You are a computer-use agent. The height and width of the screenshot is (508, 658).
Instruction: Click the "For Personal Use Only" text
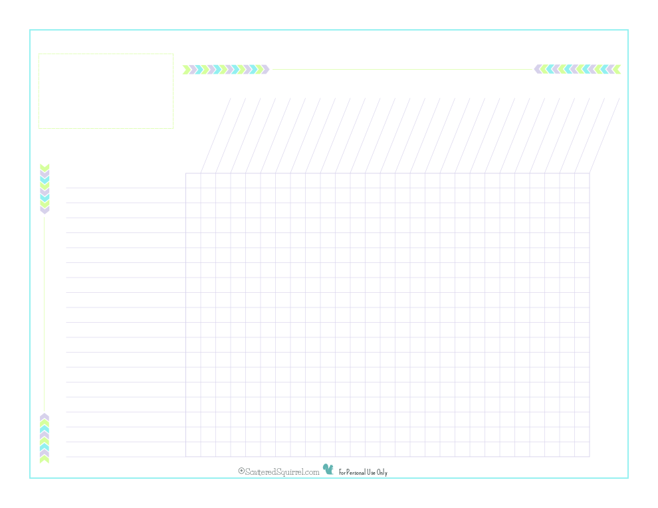[363, 472]
